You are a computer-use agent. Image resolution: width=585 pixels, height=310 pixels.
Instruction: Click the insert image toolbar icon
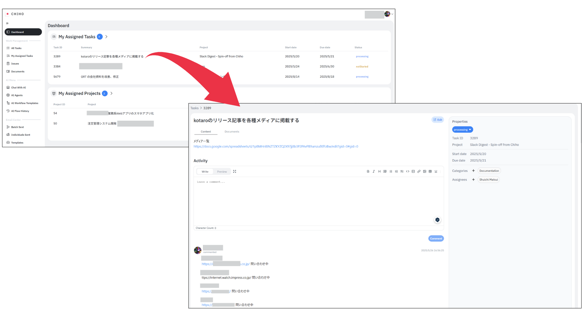pyautogui.click(x=425, y=172)
